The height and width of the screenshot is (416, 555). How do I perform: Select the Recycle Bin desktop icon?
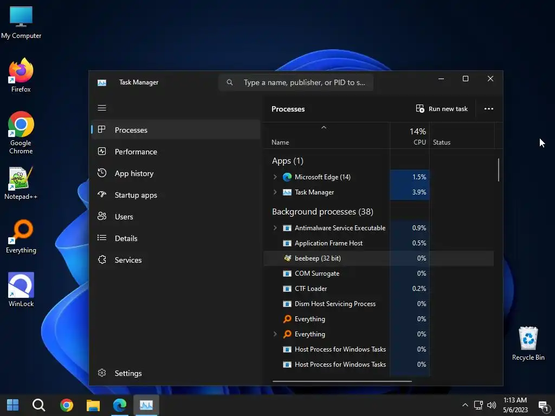(x=528, y=343)
